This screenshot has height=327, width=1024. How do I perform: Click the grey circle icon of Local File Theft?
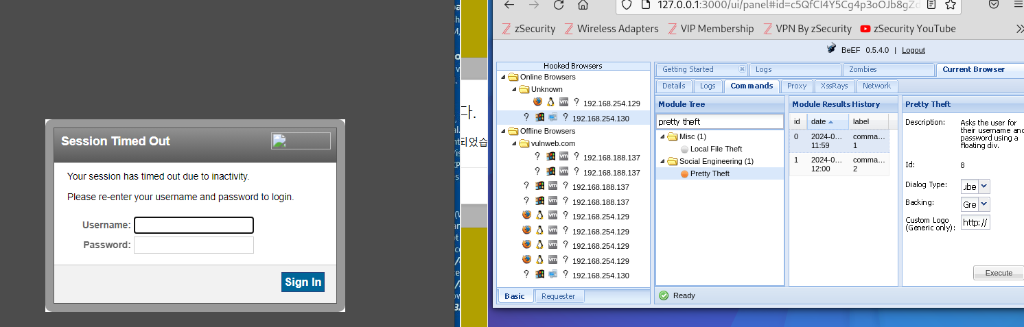(x=684, y=149)
